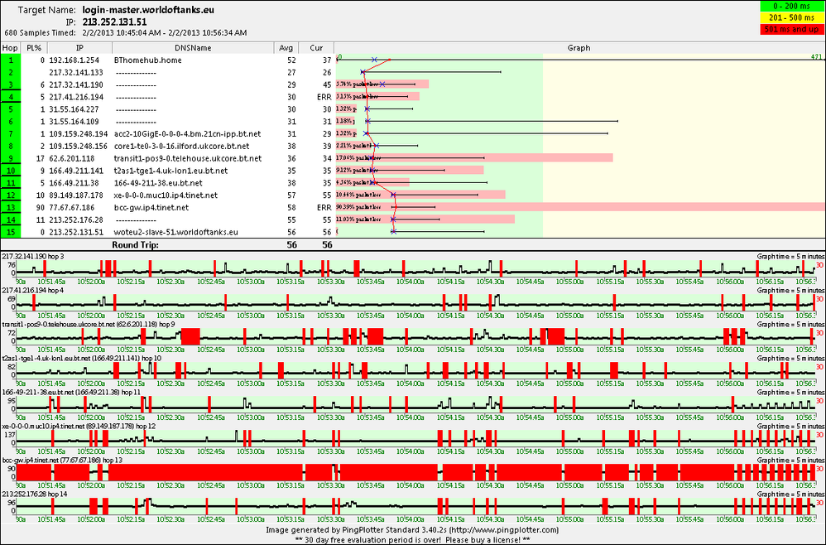Select acc2-10GigE-0-0-0-4.bm.21cn-ipp.bt.net entry

click(x=187, y=134)
